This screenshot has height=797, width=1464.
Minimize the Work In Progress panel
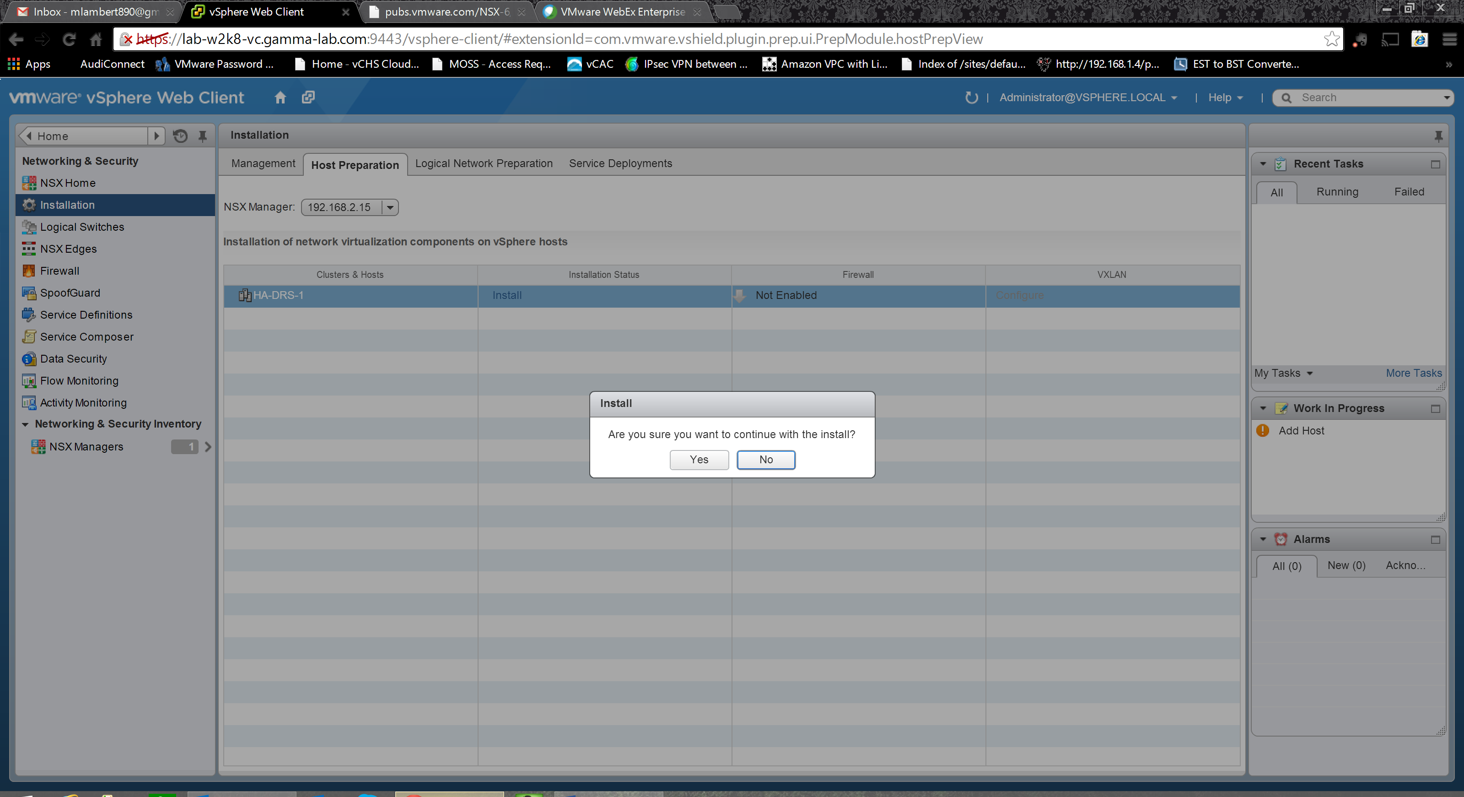1435,409
